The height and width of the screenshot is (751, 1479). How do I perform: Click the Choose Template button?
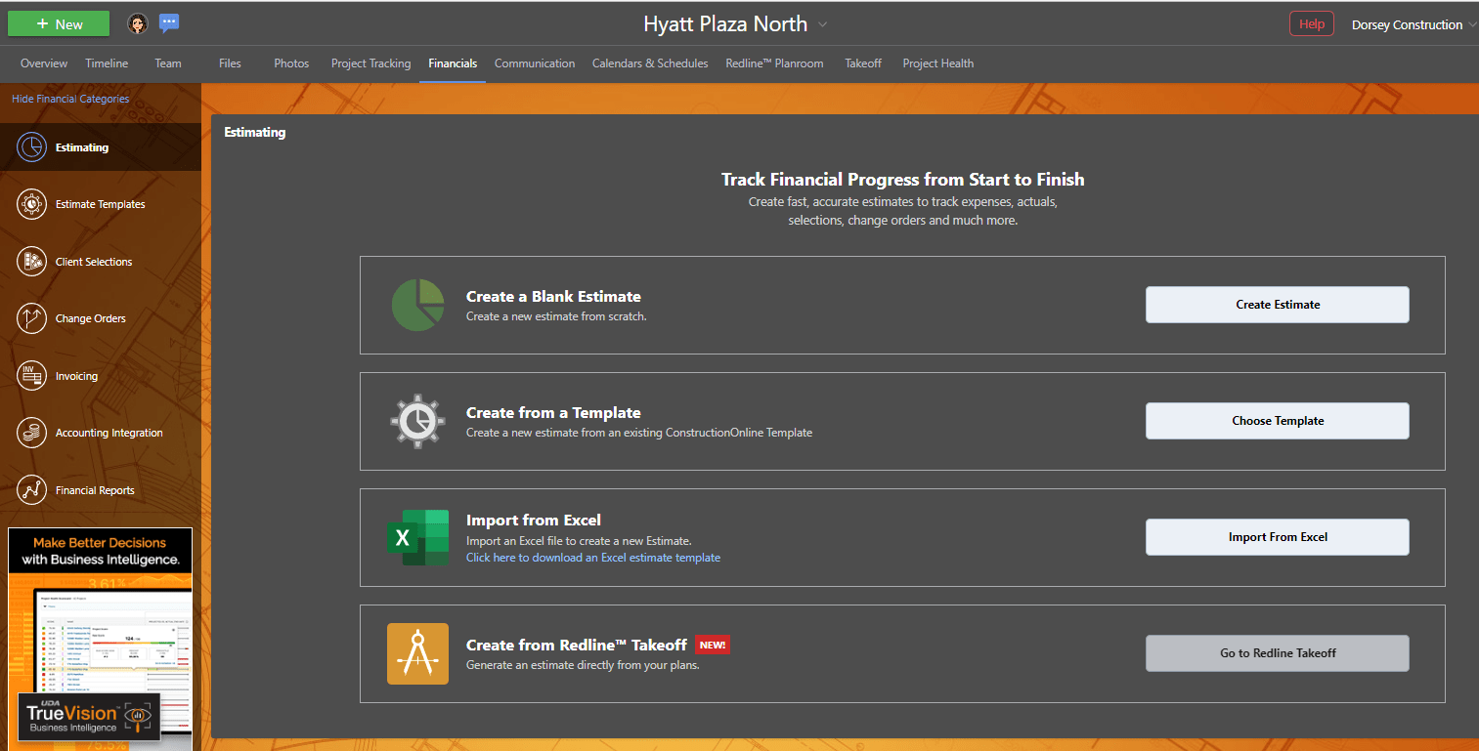pyautogui.click(x=1278, y=421)
